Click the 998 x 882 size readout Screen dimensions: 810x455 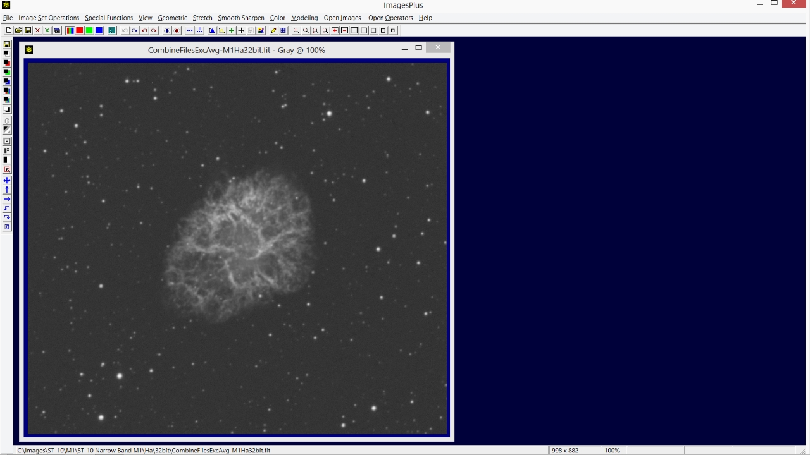pyautogui.click(x=565, y=451)
